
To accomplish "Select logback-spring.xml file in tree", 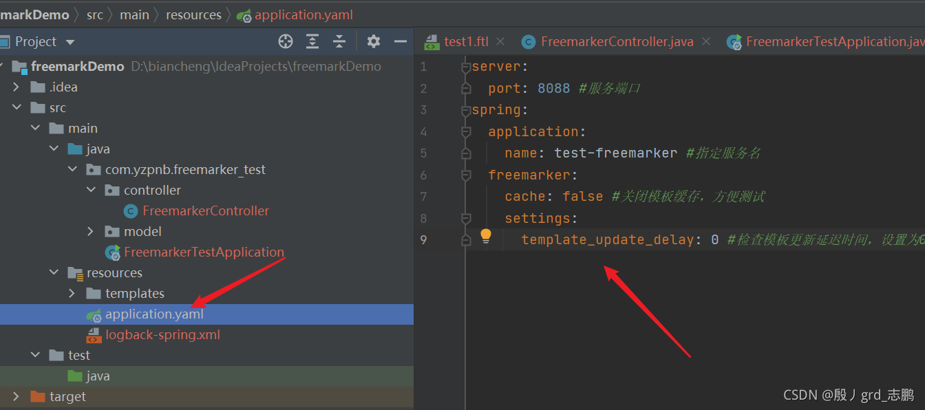I will (x=162, y=335).
